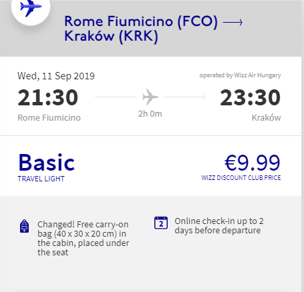Select the Rome Fiumicino to Kraków heading
This screenshot has width=304, height=292.
(x=141, y=29)
